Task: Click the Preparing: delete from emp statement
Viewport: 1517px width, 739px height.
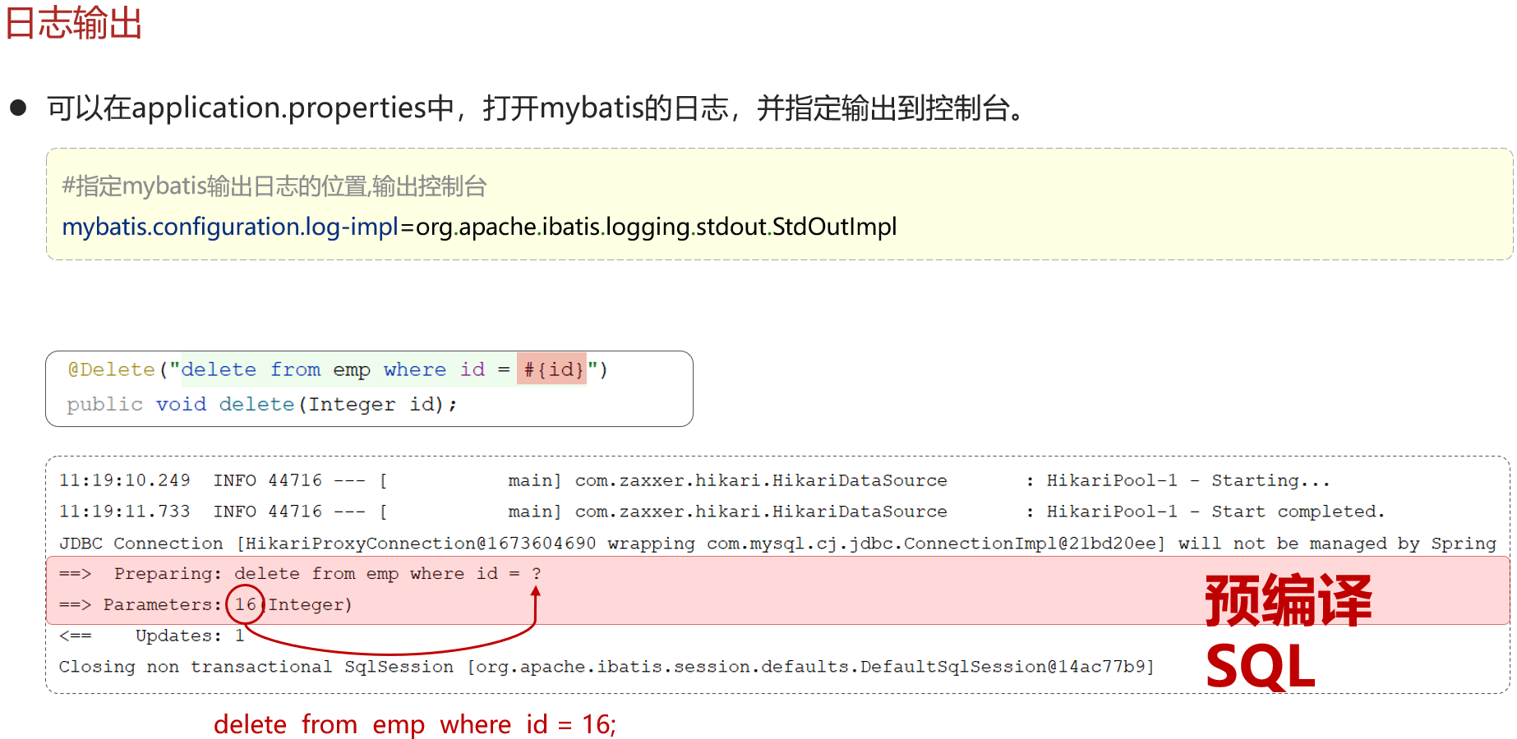Action: 304,573
